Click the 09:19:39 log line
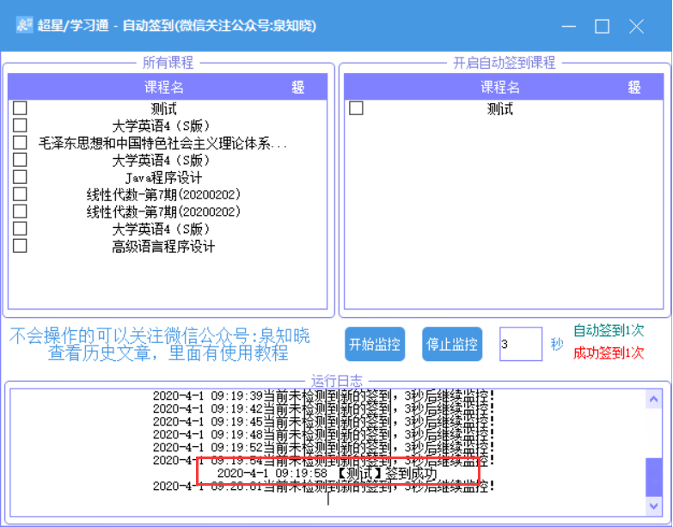Screen dimensions: 673x527 323,395
